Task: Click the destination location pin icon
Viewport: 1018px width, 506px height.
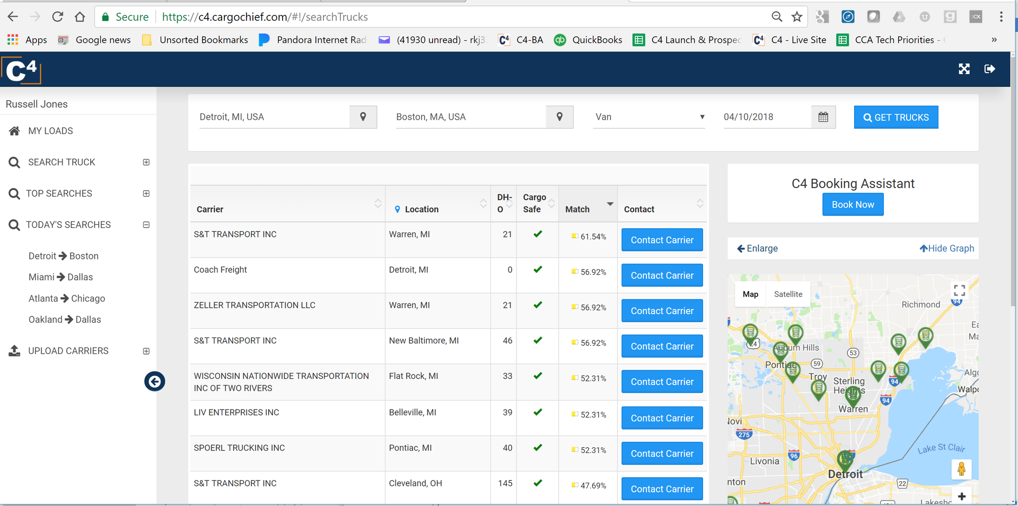Action: click(559, 117)
